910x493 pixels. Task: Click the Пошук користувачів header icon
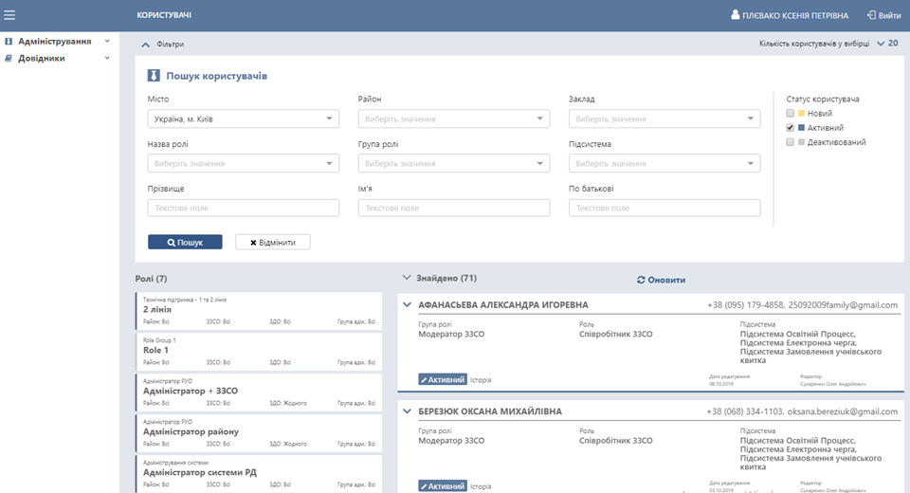[x=154, y=76]
